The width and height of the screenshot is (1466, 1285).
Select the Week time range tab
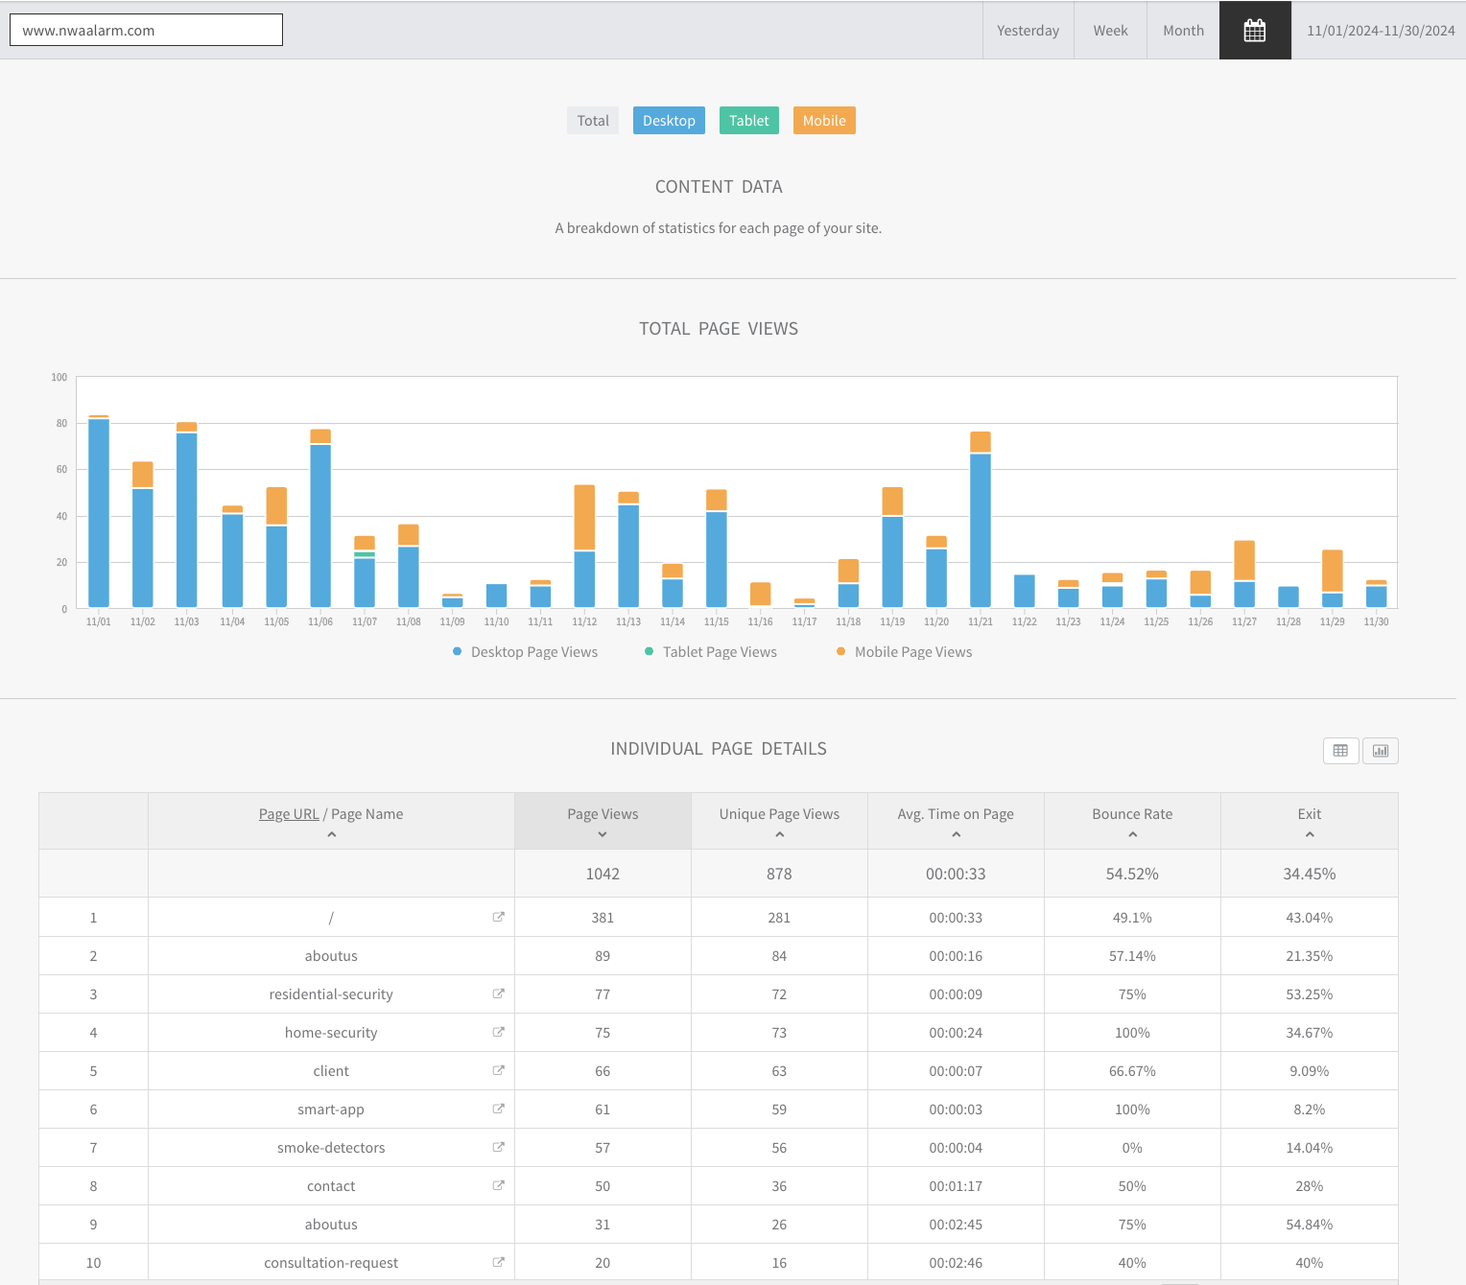1110,31
